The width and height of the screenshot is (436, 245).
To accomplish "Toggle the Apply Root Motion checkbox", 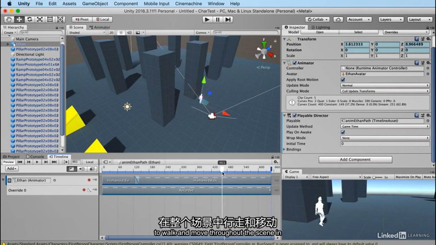I will pos(343,80).
